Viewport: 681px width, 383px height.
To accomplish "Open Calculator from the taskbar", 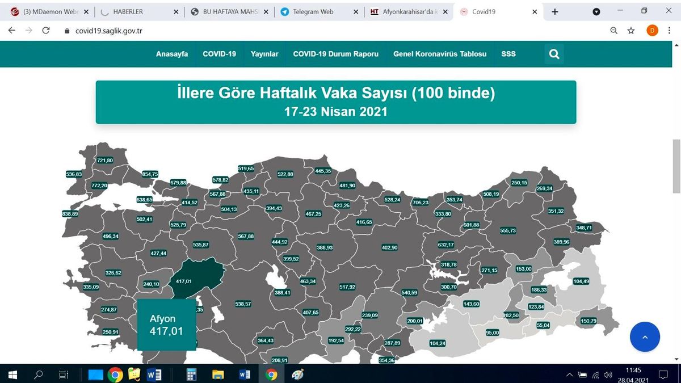I will click(x=191, y=374).
